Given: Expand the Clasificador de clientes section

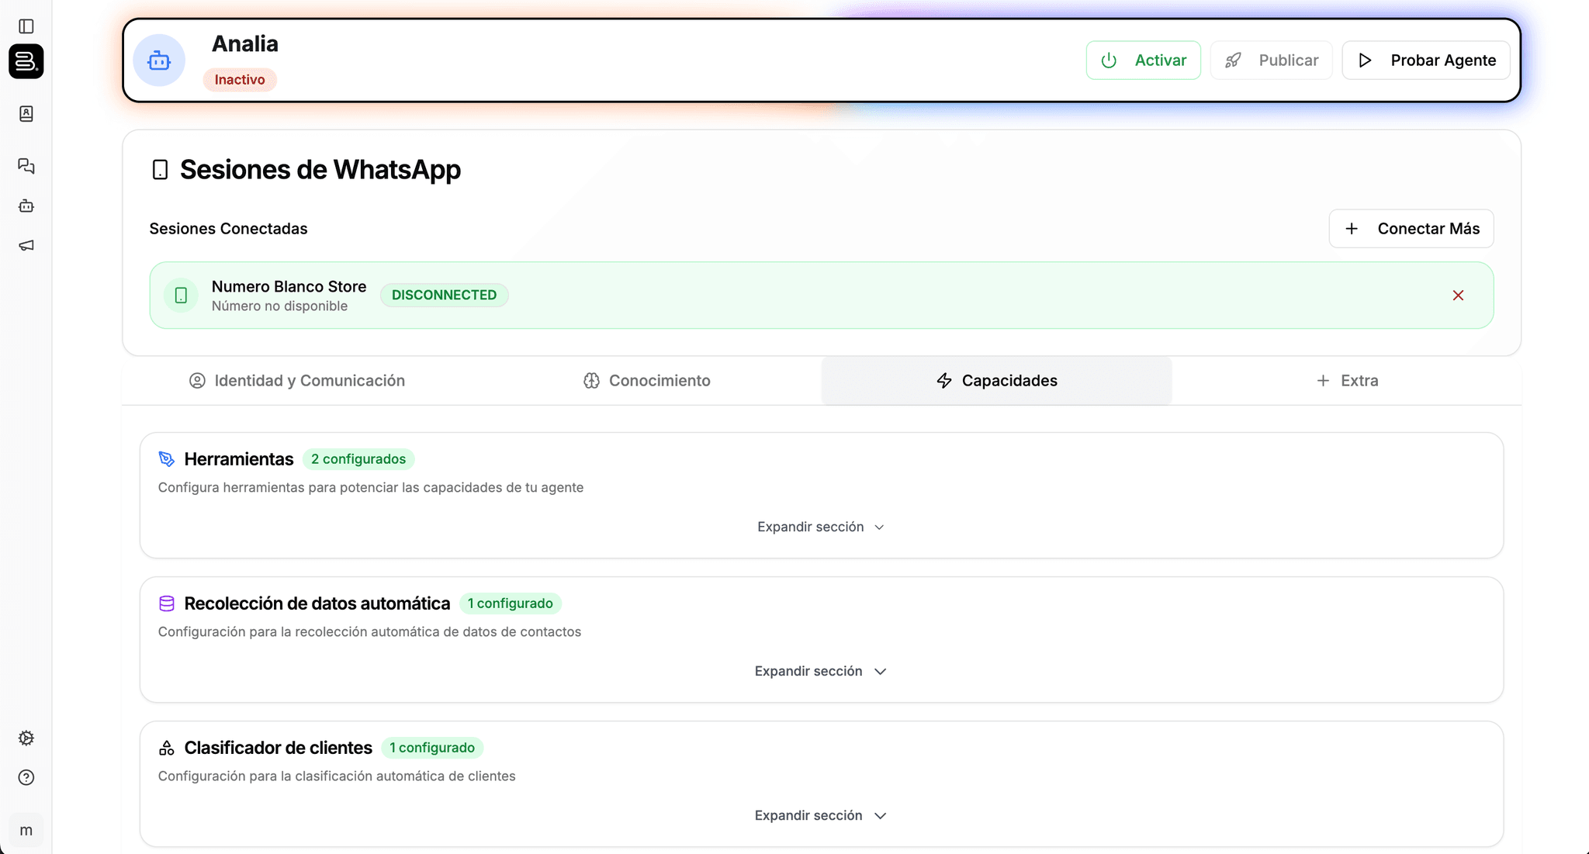Looking at the screenshot, I should (x=821, y=816).
